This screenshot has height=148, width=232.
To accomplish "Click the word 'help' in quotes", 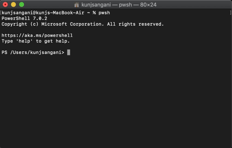I will click(x=24, y=41).
